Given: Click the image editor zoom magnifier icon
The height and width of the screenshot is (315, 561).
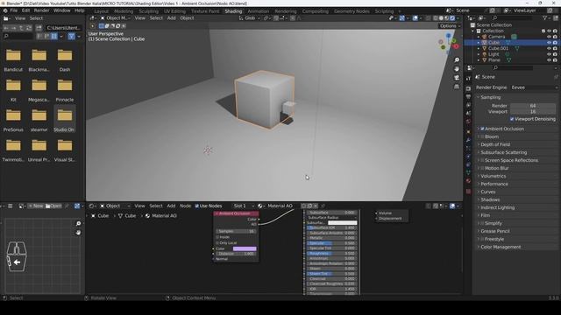Looking at the screenshot, I should coord(78,224).
